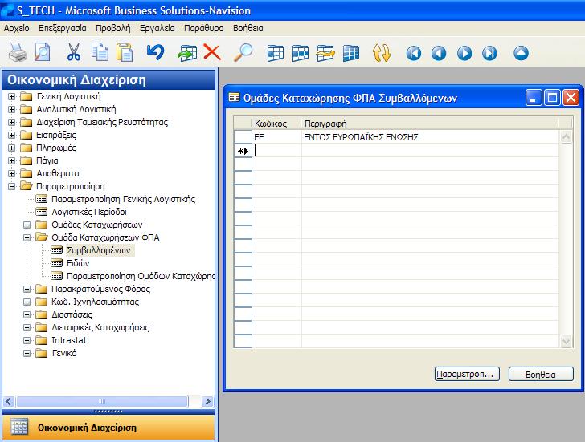Click the Οικονομική Διαχείριση icon at bottom
Image resolution: width=585 pixels, height=442 pixels.
point(19,427)
